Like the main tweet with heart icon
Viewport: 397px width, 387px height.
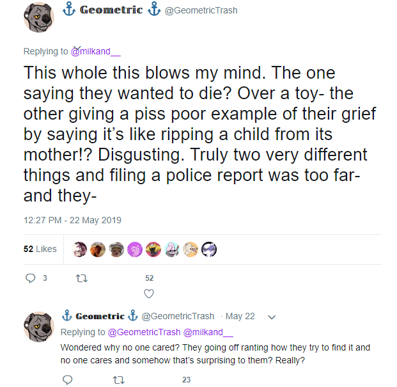(x=149, y=294)
